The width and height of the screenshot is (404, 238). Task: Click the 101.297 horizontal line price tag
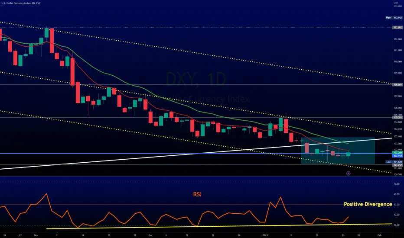click(x=397, y=165)
